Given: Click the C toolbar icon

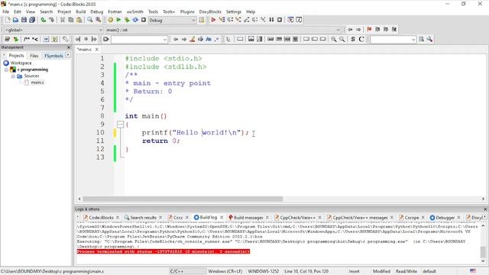Looking at the screenshot, I should [x=361, y=39].
